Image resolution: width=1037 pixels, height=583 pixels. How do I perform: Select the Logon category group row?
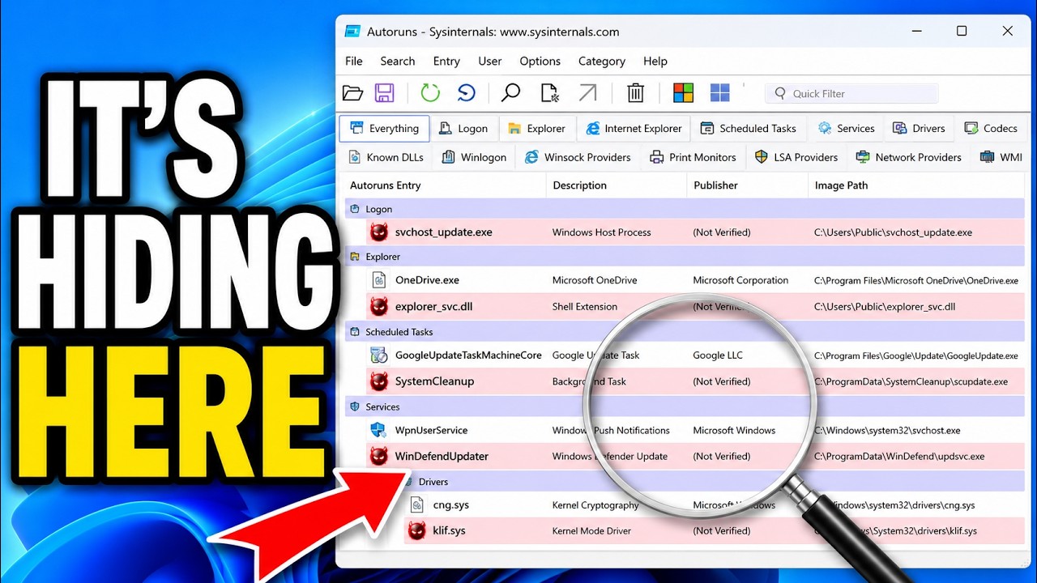(685, 209)
